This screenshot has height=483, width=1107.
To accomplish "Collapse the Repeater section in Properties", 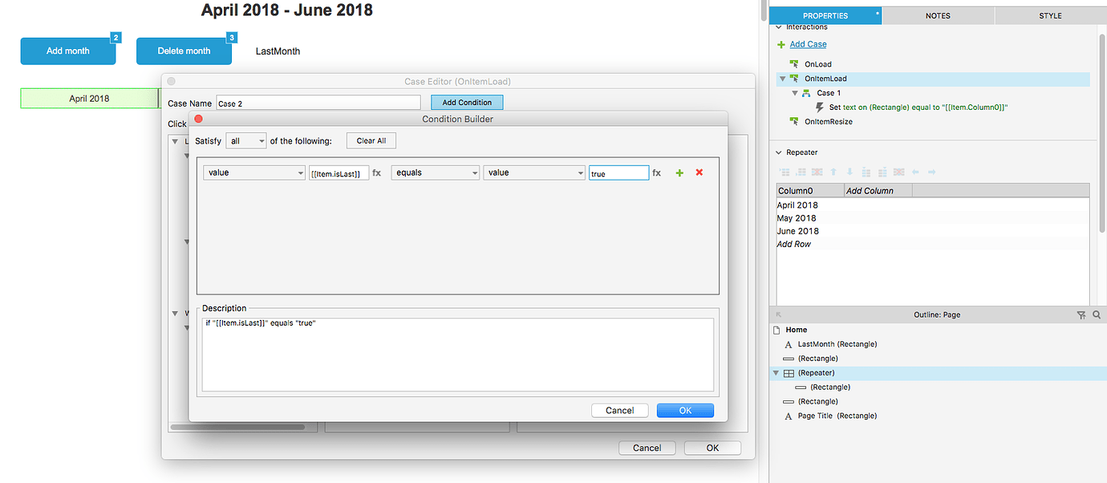I will (778, 152).
